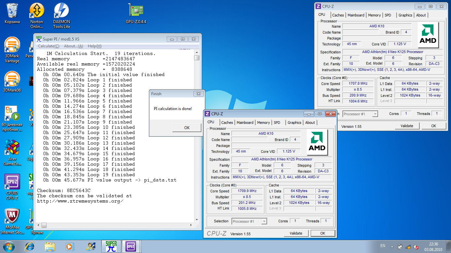Viewport: 451px width, 253px height.
Task: Close the Finish dialog
Action: 198,94
